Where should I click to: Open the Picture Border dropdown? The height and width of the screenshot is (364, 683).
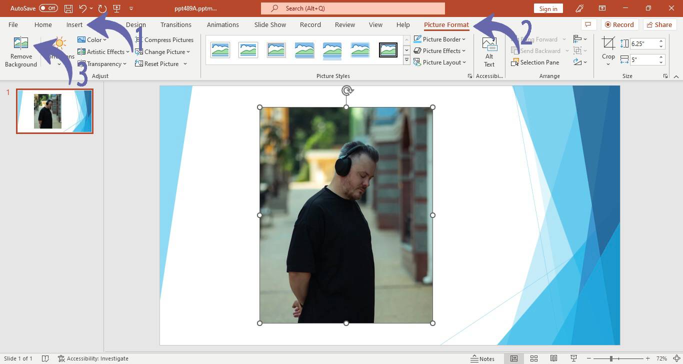(x=439, y=39)
